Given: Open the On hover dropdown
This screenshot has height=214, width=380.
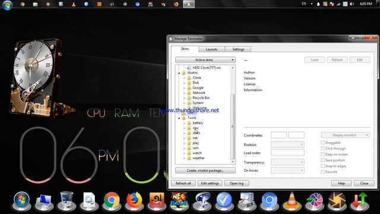Looking at the screenshot, I should [287, 171].
